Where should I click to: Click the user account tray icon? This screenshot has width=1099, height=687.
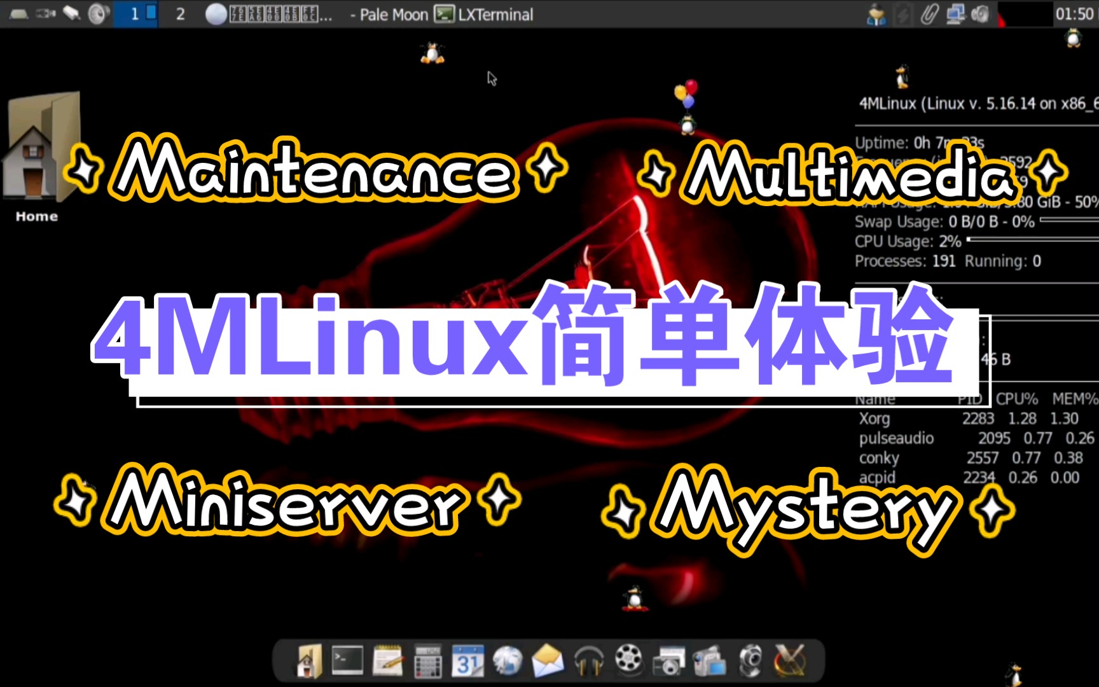point(876,14)
